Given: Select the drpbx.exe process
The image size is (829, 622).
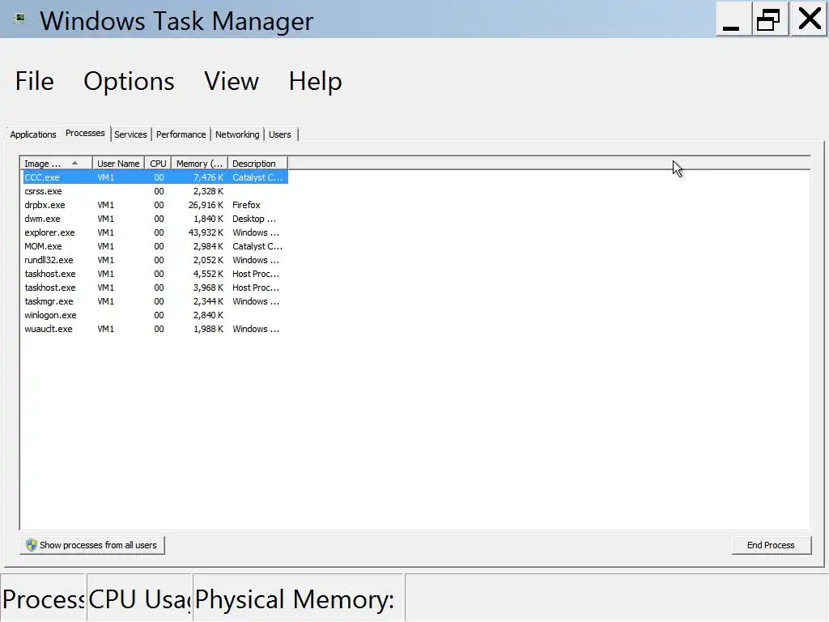Looking at the screenshot, I should click(x=155, y=205).
